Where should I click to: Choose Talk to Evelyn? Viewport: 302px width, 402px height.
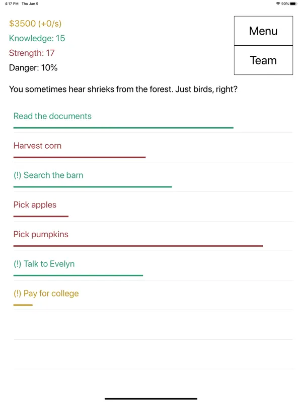[44, 264]
